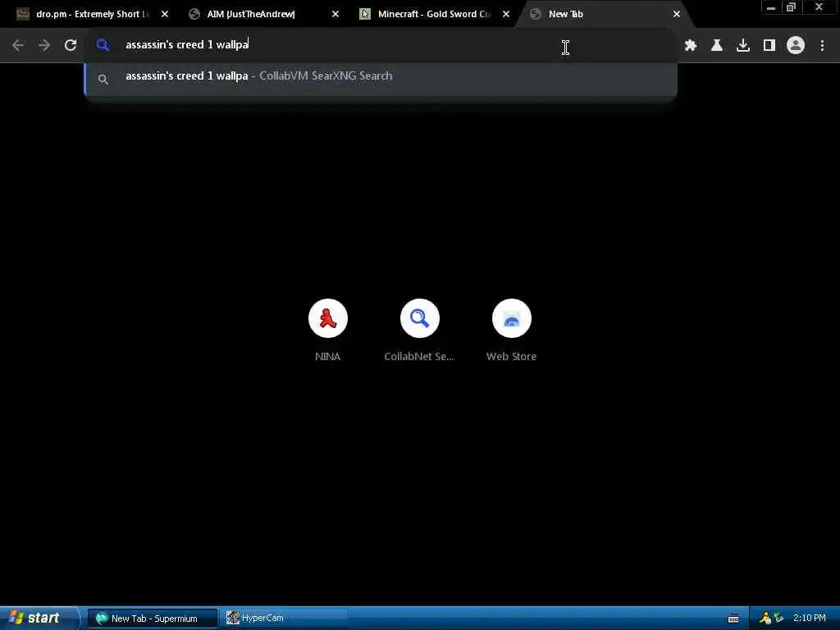Open the Downloads icon
840x630 pixels.
743,46
